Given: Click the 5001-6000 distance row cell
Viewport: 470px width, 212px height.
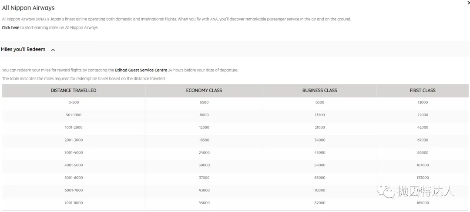Looking at the screenshot, I should 74,178.
